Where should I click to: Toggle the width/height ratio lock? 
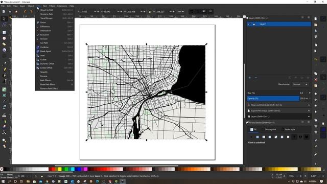coord(150,12)
